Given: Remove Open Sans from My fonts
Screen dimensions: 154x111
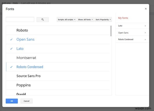Looking at the screenshot, I should coord(145,32).
